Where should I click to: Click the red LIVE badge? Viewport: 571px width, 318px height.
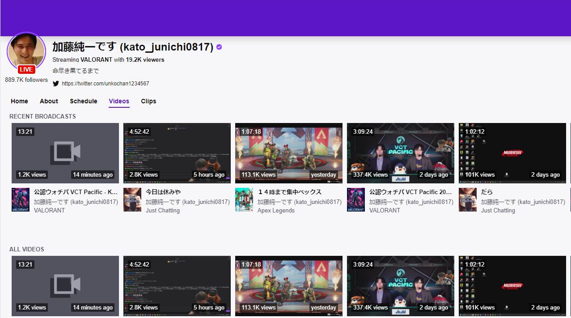[26, 69]
